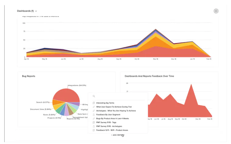Click icon beside Interesting Sig Terms
This screenshot has width=231, height=144.
click(93, 103)
